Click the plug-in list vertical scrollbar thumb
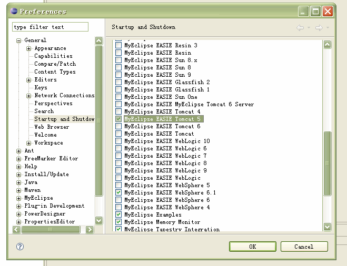The image size is (347, 266). point(328,163)
